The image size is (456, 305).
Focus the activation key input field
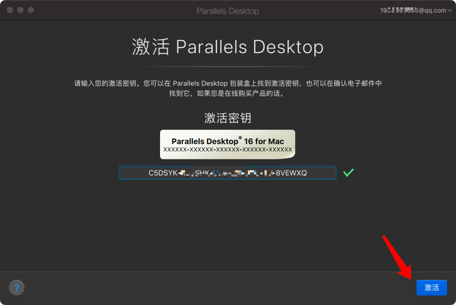[x=228, y=173]
